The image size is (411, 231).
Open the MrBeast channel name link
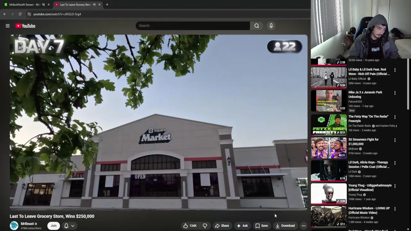click(27, 224)
